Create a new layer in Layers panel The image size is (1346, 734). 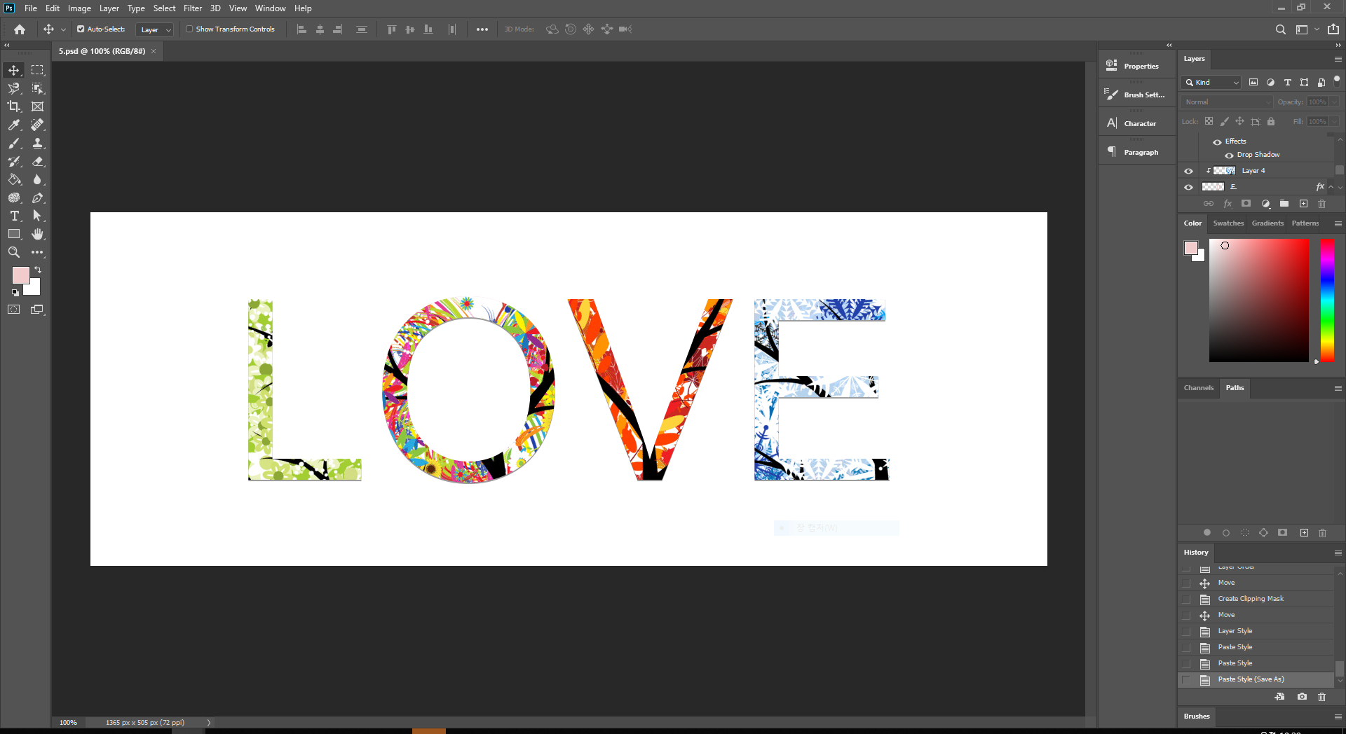click(x=1303, y=204)
